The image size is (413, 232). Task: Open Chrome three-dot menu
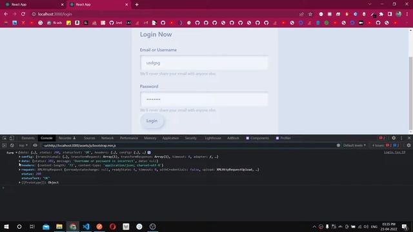click(407, 14)
